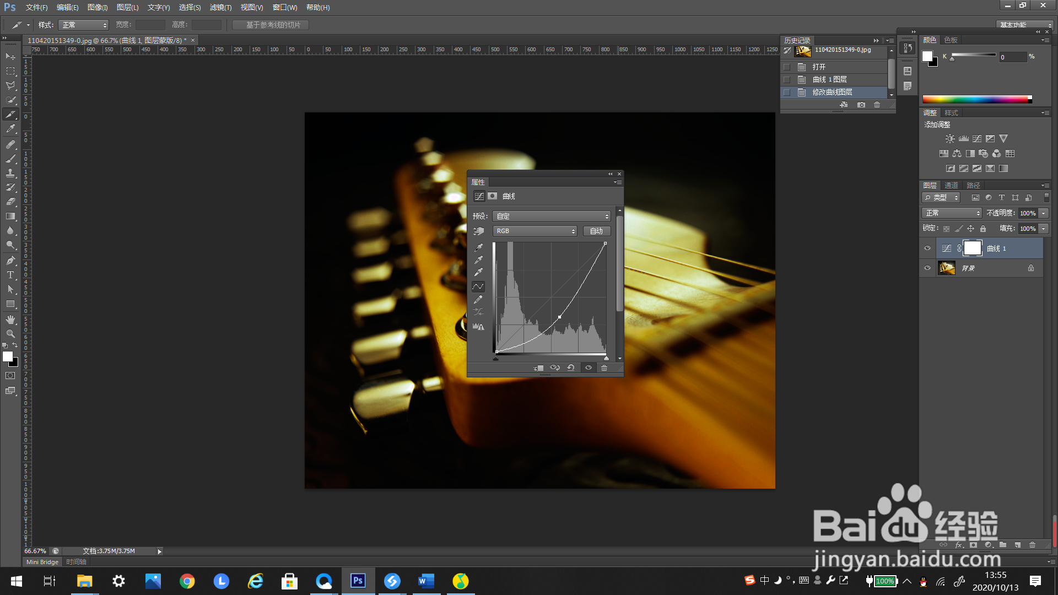Image resolution: width=1058 pixels, height=595 pixels.
Task: Hide the 曲线 1 layer
Action: 927,248
